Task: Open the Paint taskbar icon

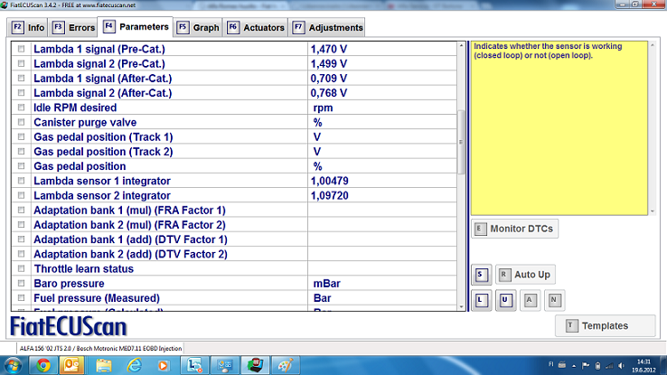Action: coord(286,366)
